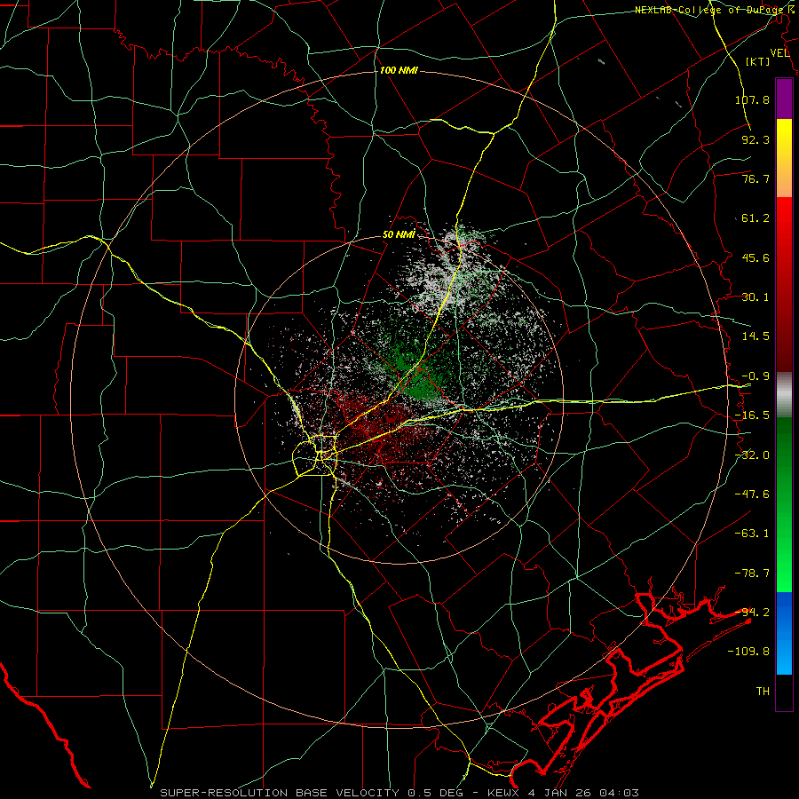Screen dimensions: 799x799
Task: Click the 14.5 legend value
Action: (x=755, y=336)
